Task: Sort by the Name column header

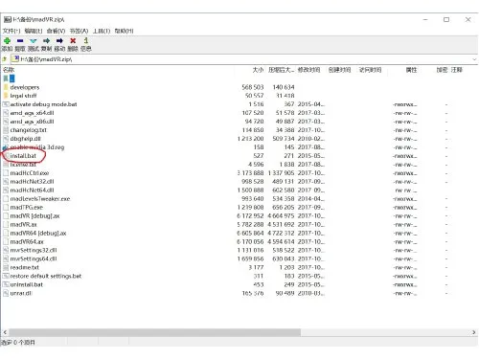Action: pos(9,70)
